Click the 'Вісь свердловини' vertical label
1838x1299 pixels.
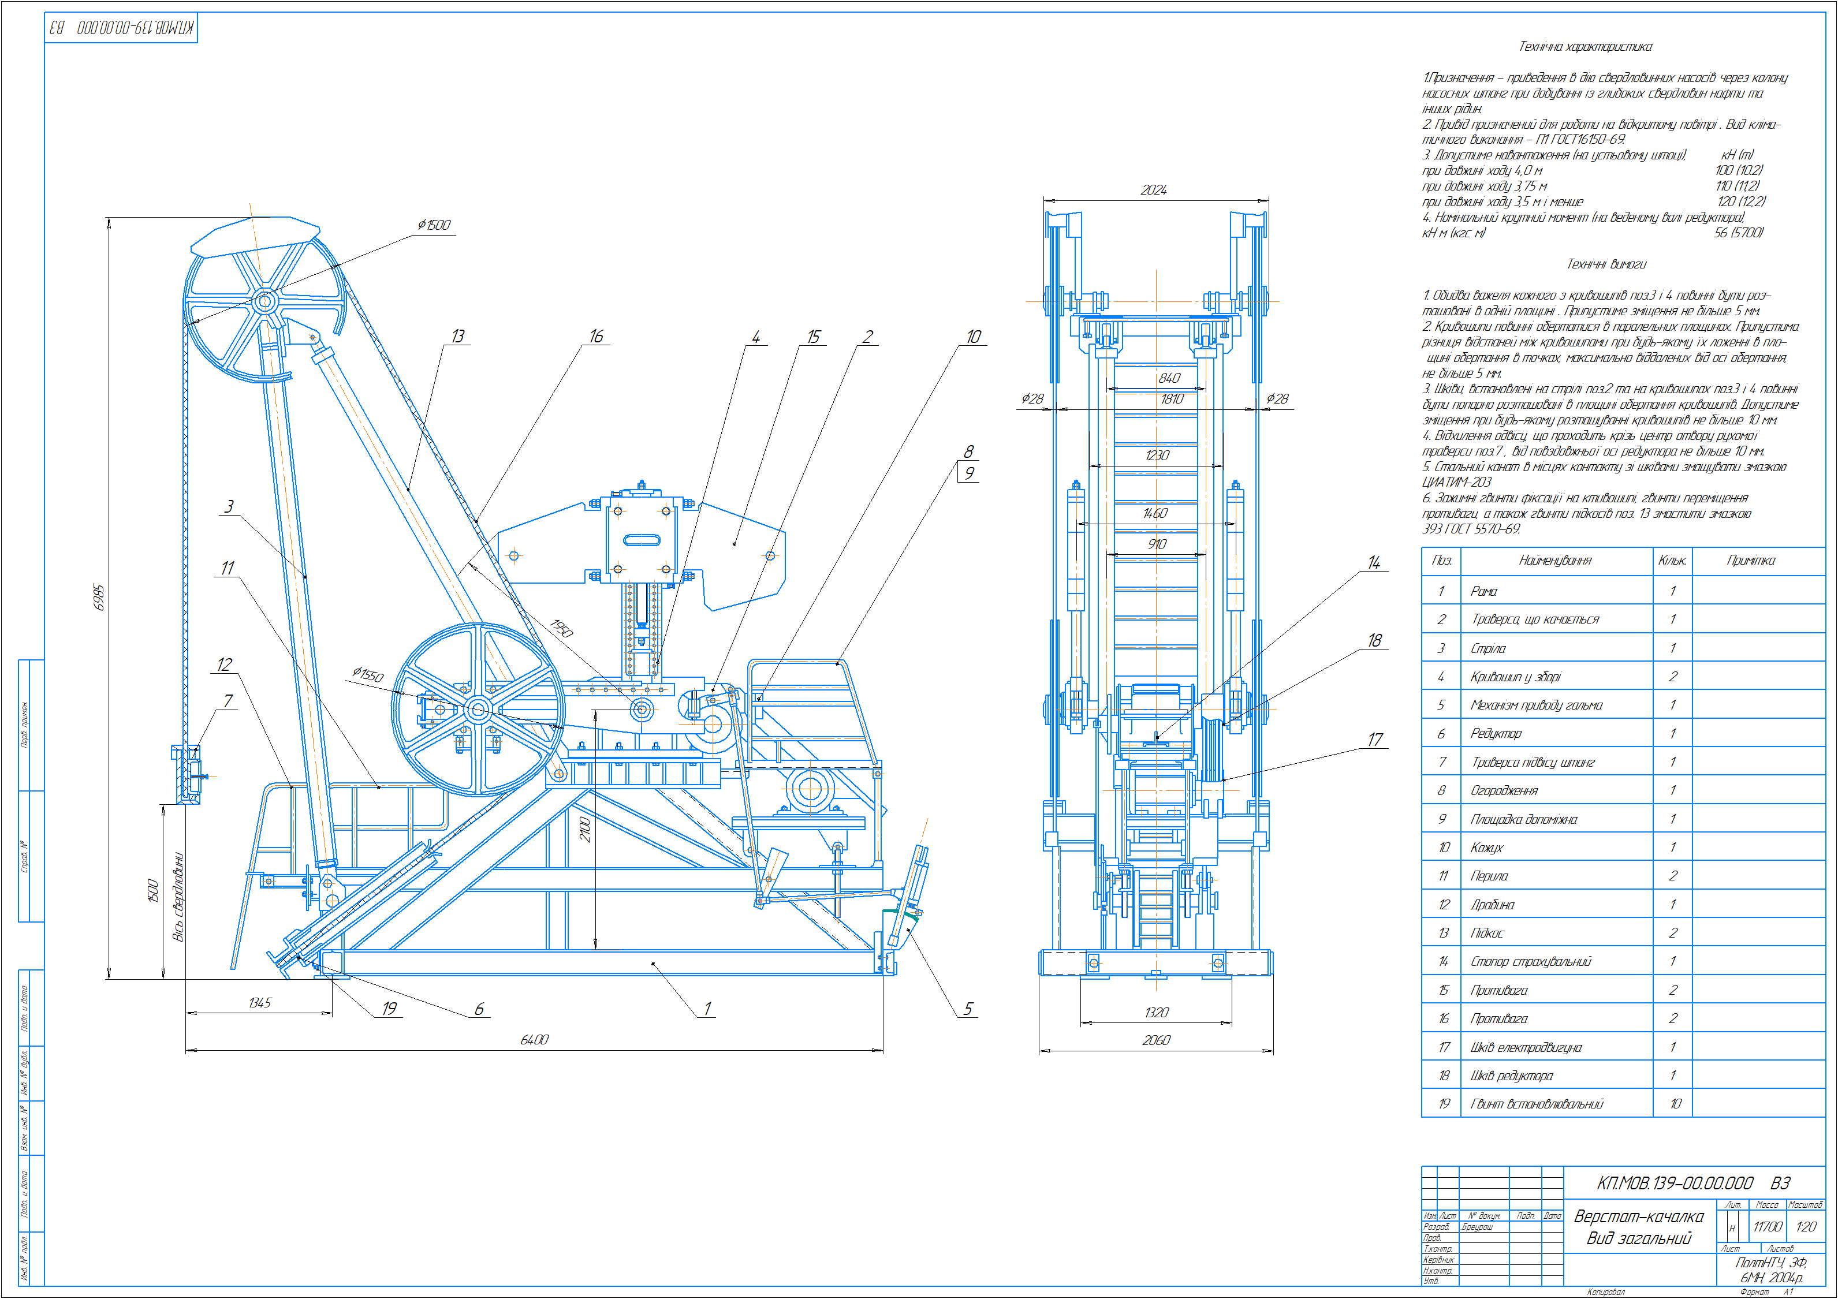point(178,897)
